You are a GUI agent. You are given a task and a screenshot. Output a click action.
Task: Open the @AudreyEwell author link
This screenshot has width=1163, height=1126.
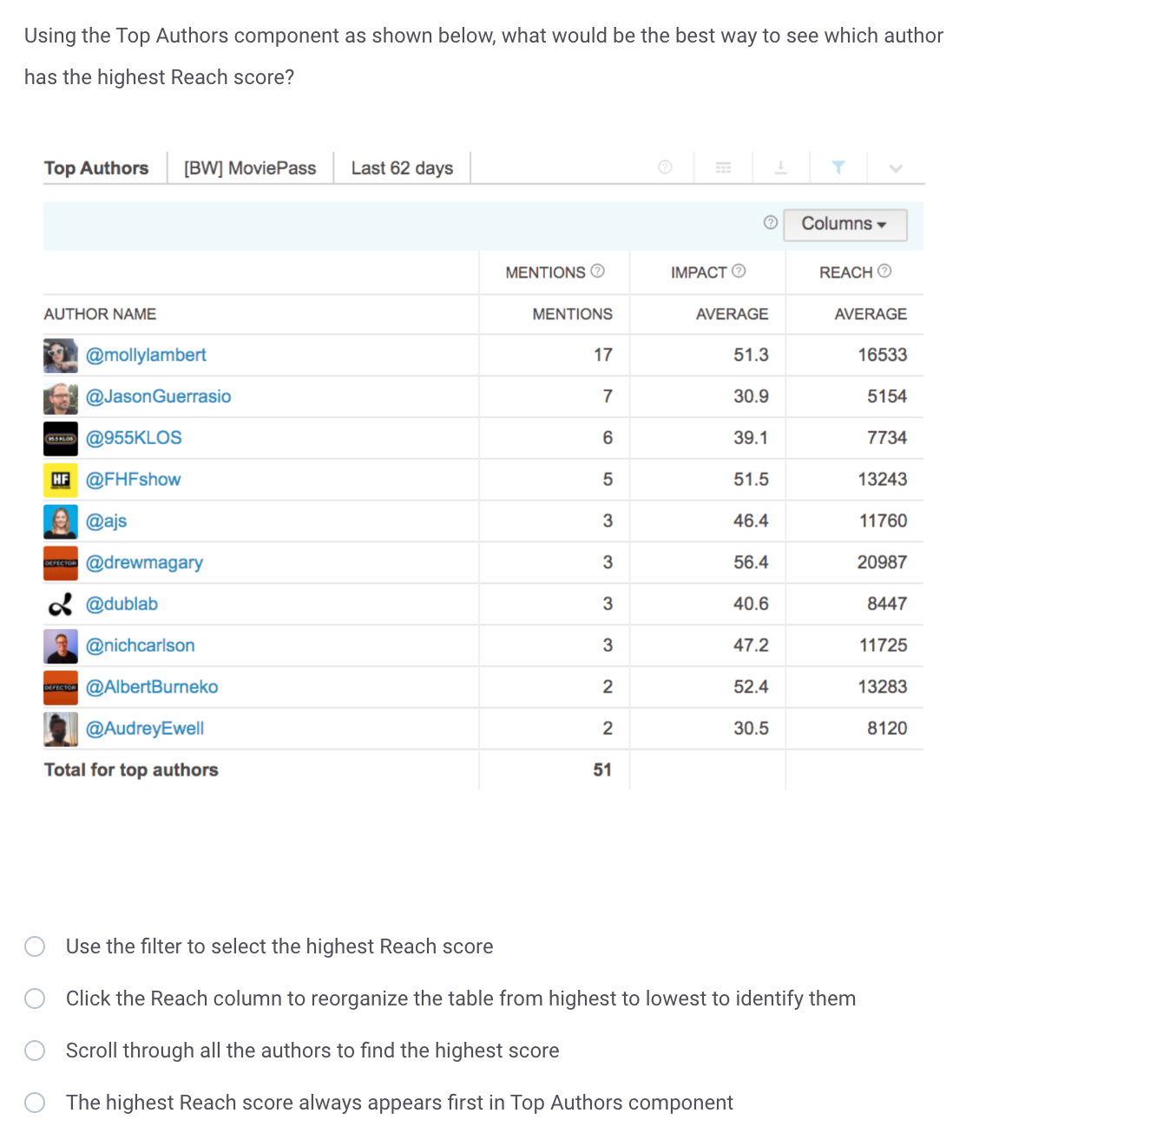(145, 729)
